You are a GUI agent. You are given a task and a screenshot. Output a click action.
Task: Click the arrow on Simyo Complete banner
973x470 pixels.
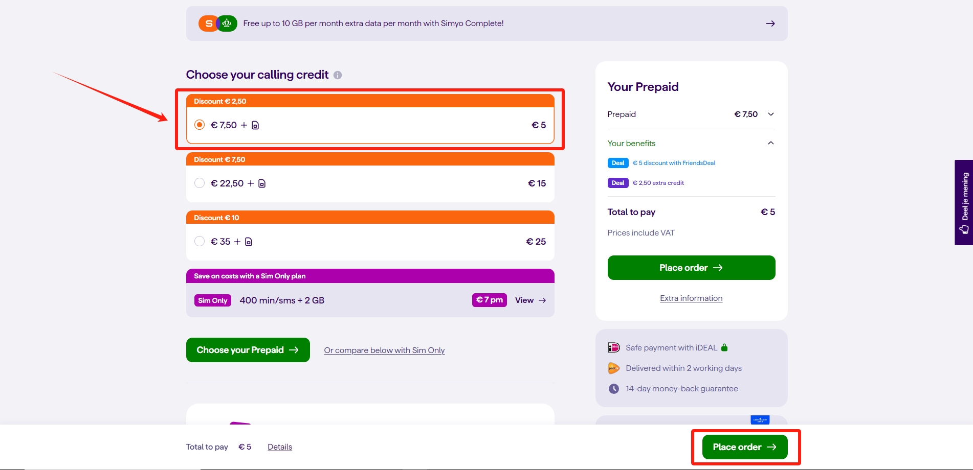pyautogui.click(x=770, y=24)
